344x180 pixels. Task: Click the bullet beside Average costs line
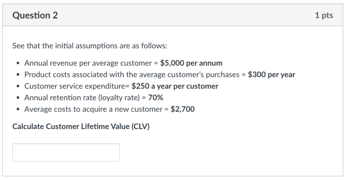(x=18, y=109)
